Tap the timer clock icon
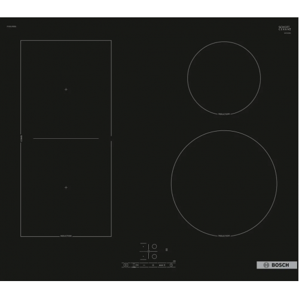Viewport: 299px width, 299px height. pyautogui.click(x=171, y=265)
